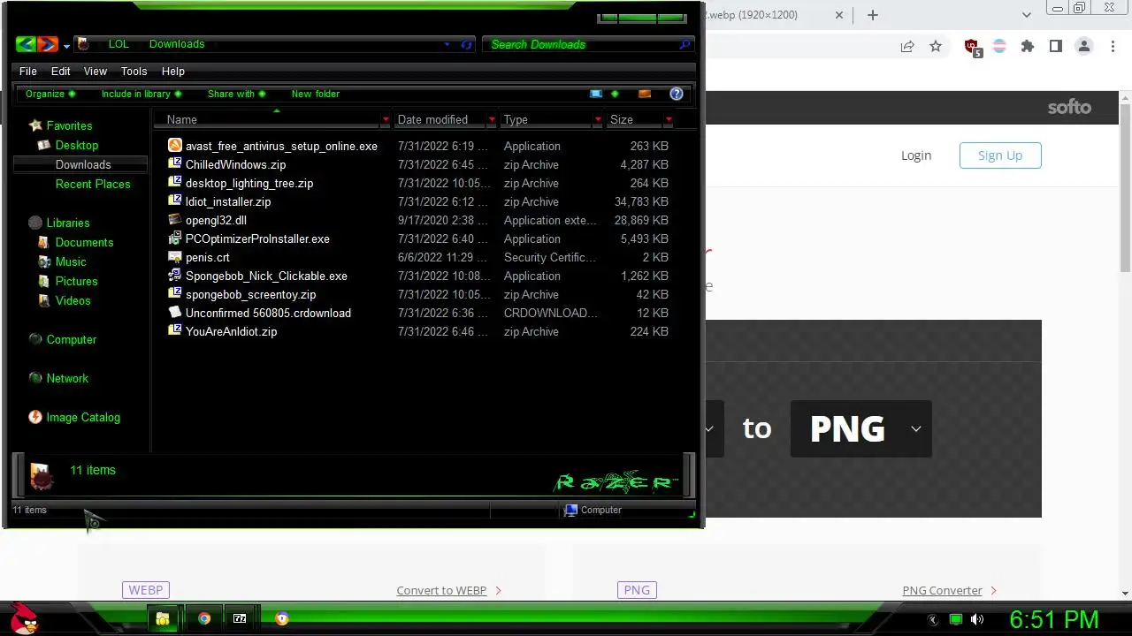Open the View menu
Viewport: 1132px width, 636px height.
pos(96,71)
